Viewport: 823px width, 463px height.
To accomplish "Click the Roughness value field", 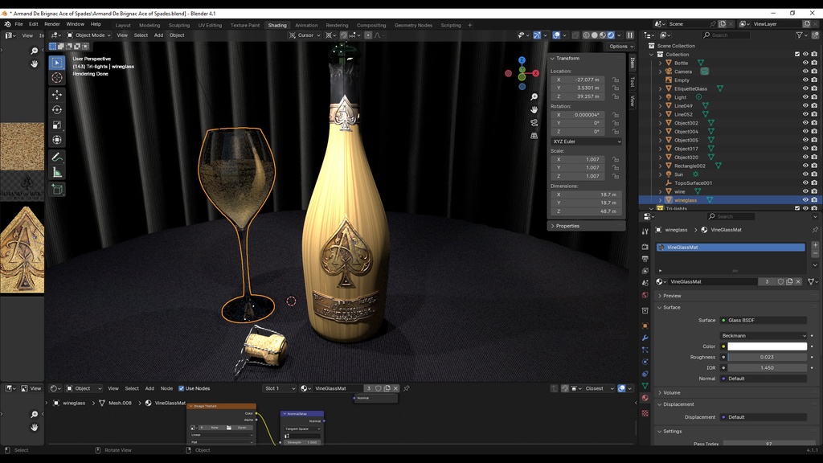I will [767, 357].
